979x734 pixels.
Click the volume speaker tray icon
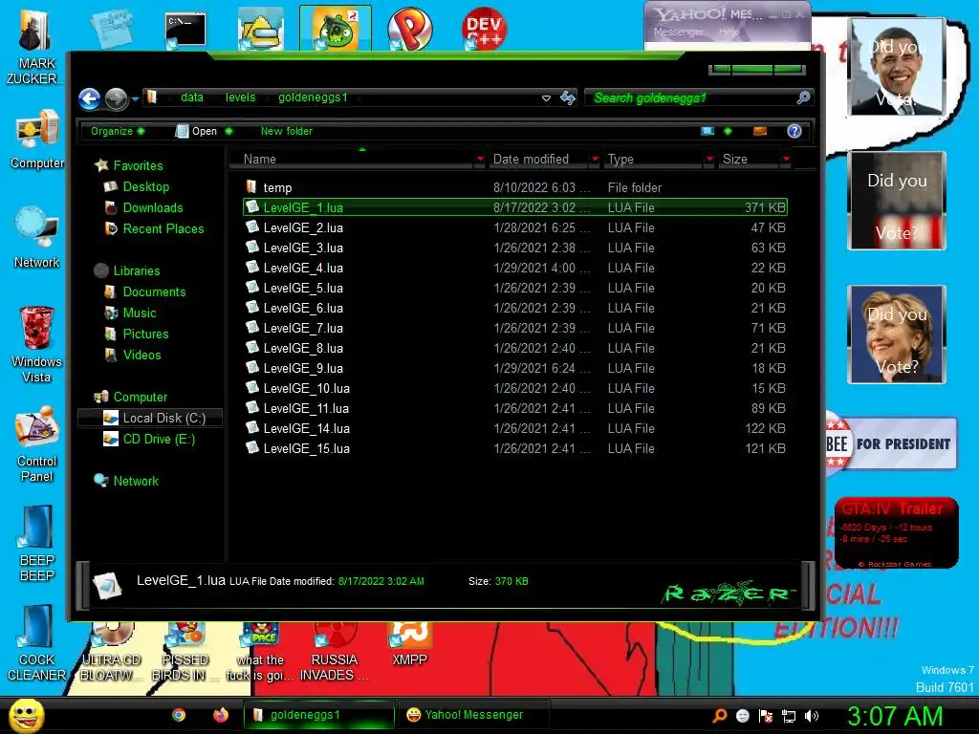812,716
